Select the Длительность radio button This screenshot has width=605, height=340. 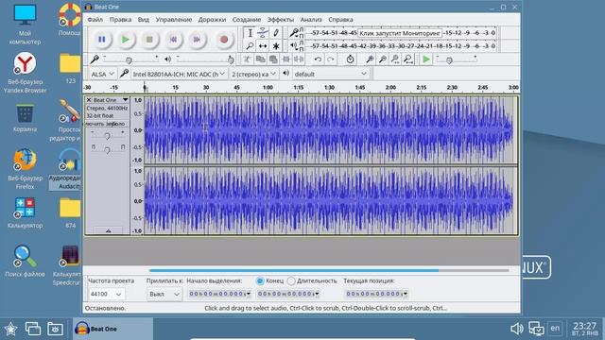pyautogui.click(x=291, y=281)
